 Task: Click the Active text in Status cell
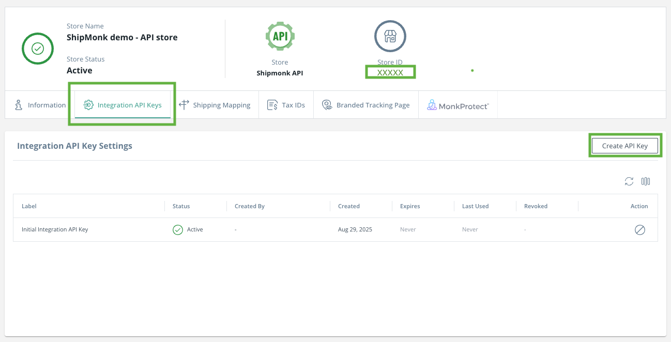coord(195,229)
